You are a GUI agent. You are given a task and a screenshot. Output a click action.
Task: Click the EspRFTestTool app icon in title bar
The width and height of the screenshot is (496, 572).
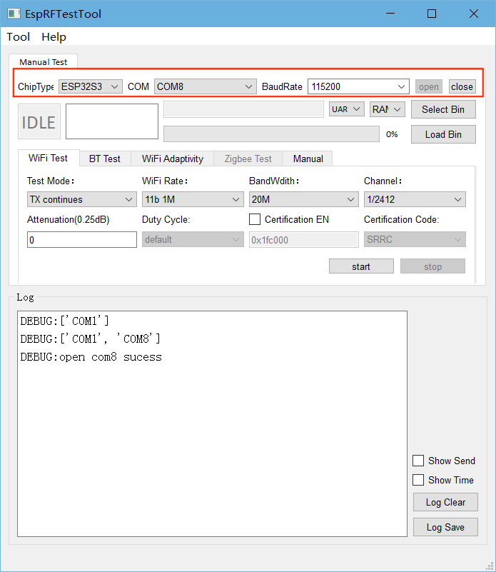(x=12, y=14)
